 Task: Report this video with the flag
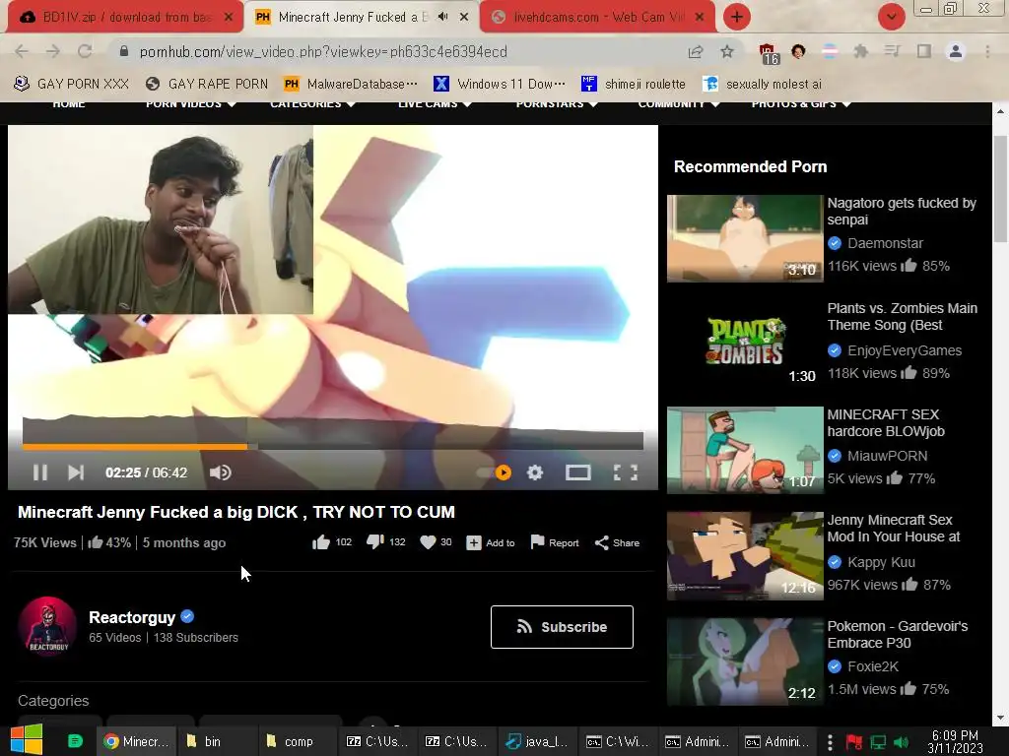pos(554,542)
